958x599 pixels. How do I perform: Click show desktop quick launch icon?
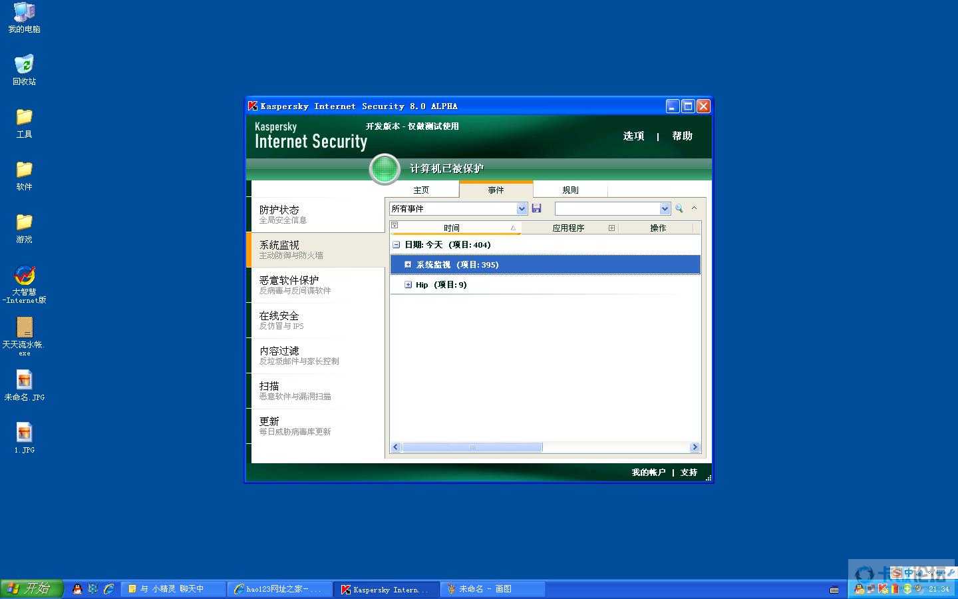(x=92, y=589)
